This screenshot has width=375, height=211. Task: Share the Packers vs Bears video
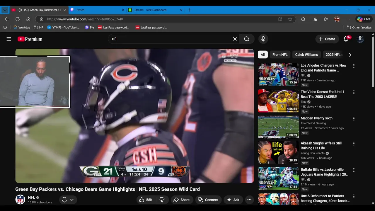click(x=182, y=200)
